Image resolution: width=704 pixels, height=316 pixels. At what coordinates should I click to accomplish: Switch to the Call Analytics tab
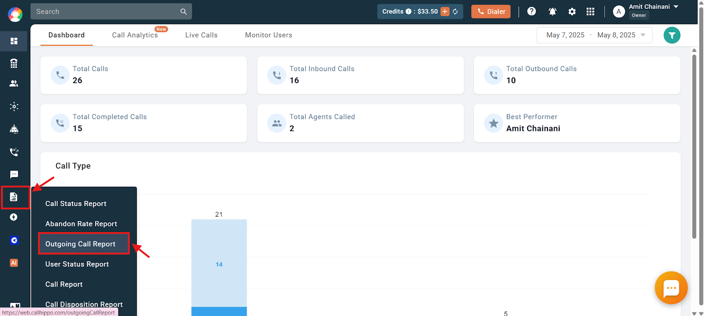point(135,35)
